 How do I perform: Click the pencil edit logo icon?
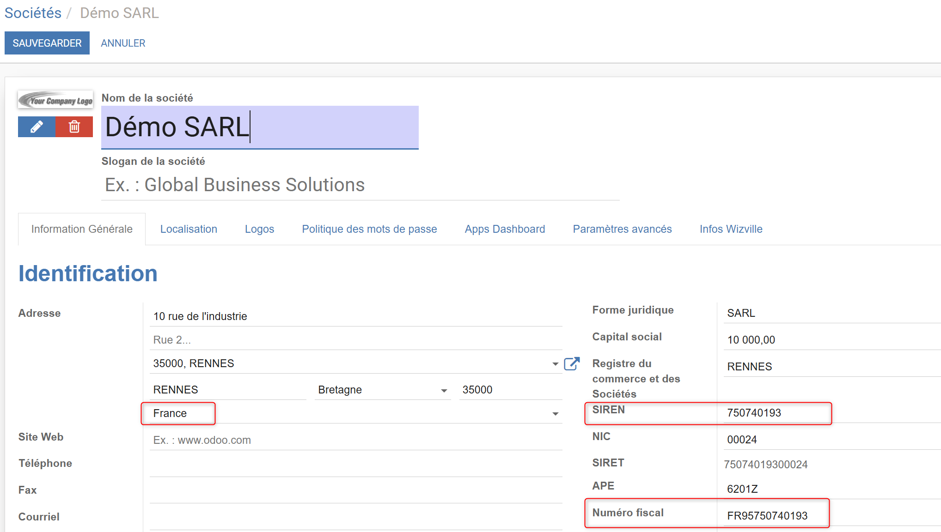click(x=37, y=127)
